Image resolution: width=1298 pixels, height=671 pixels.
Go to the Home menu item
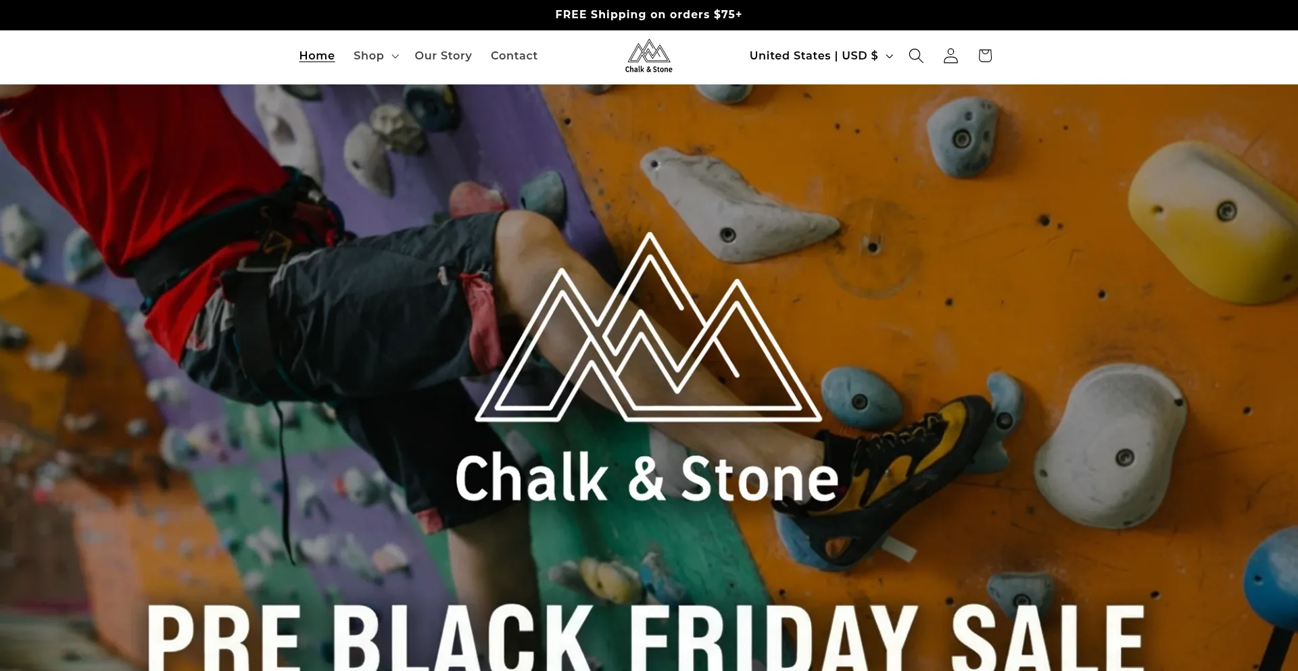317,55
